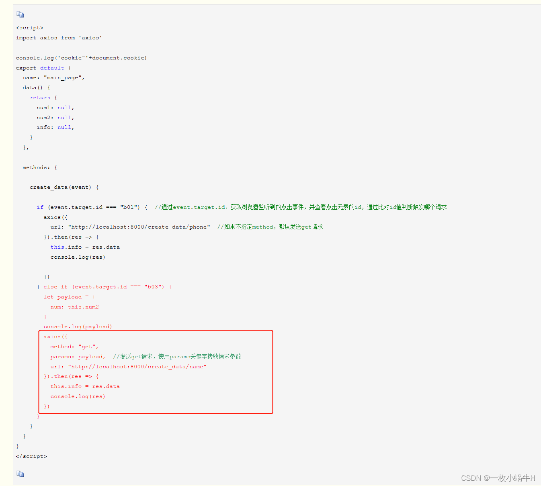Viewport: 541px width, 486px height.
Task: Click the url line ending with create_data/name
Action: pyautogui.click(x=129, y=367)
